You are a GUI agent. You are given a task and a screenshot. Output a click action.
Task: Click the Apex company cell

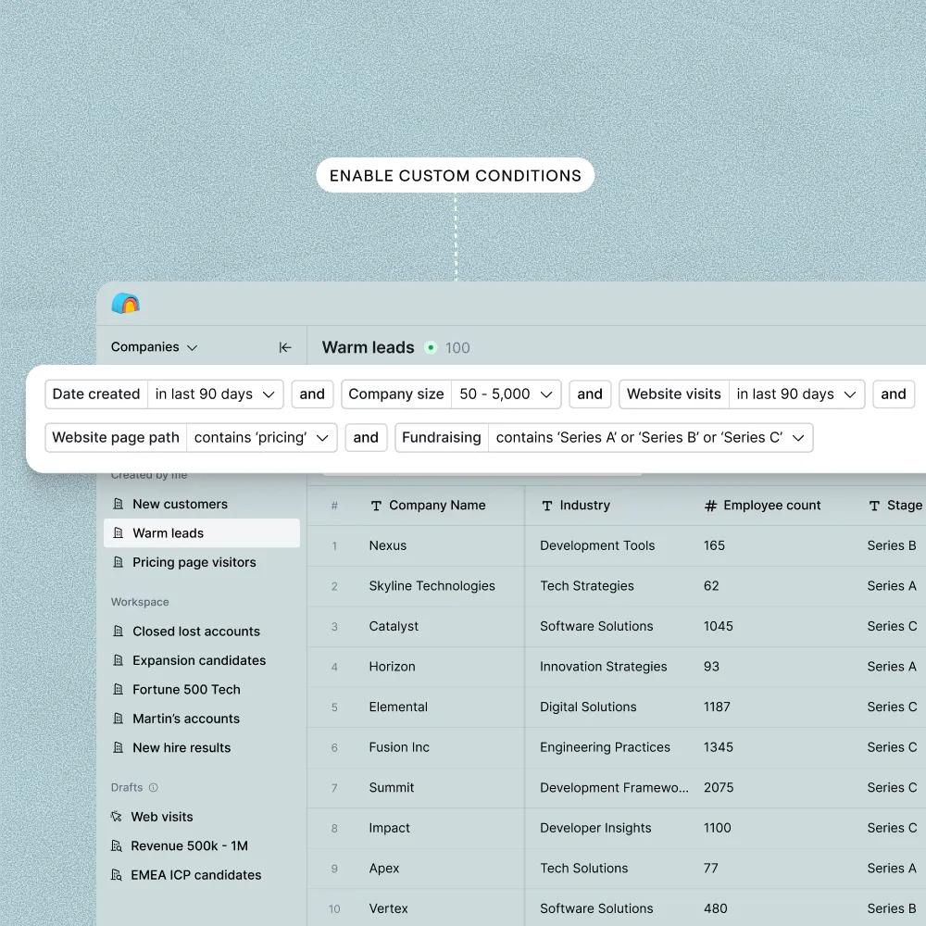coord(384,869)
